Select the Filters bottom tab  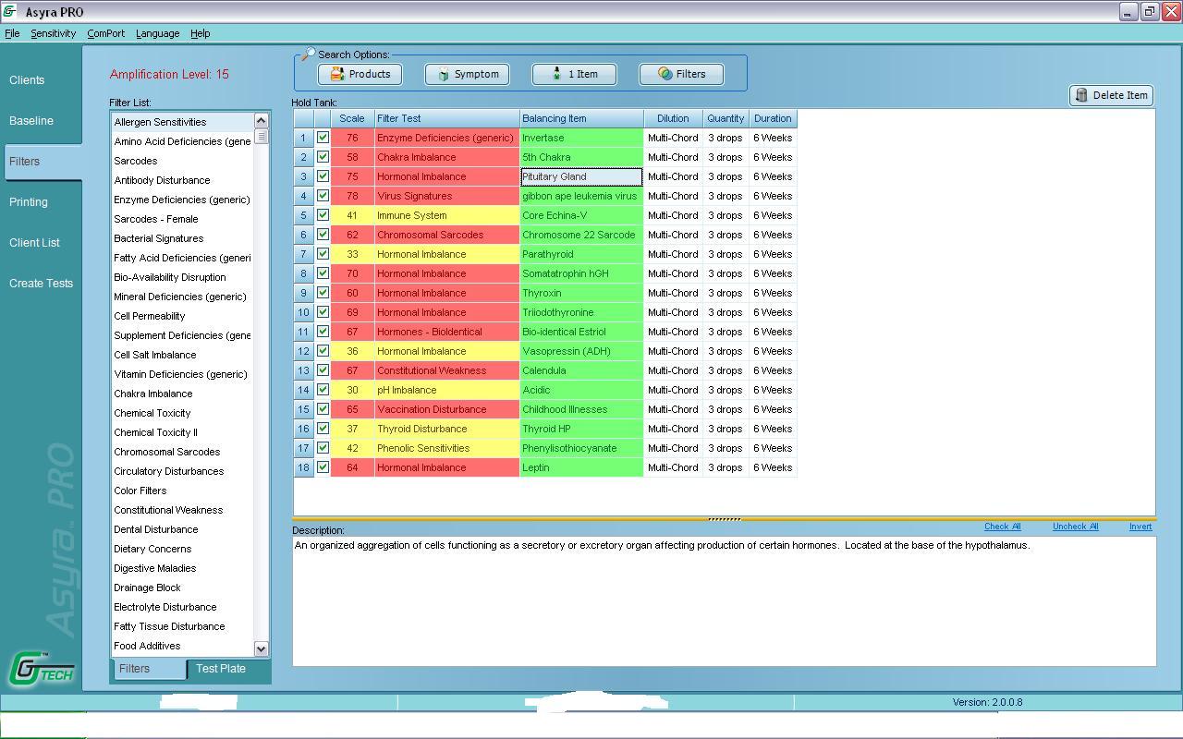(148, 669)
